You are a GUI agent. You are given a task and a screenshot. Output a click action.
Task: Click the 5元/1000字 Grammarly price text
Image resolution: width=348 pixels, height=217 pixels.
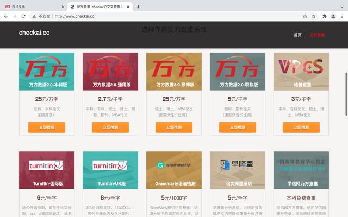pos(174,198)
